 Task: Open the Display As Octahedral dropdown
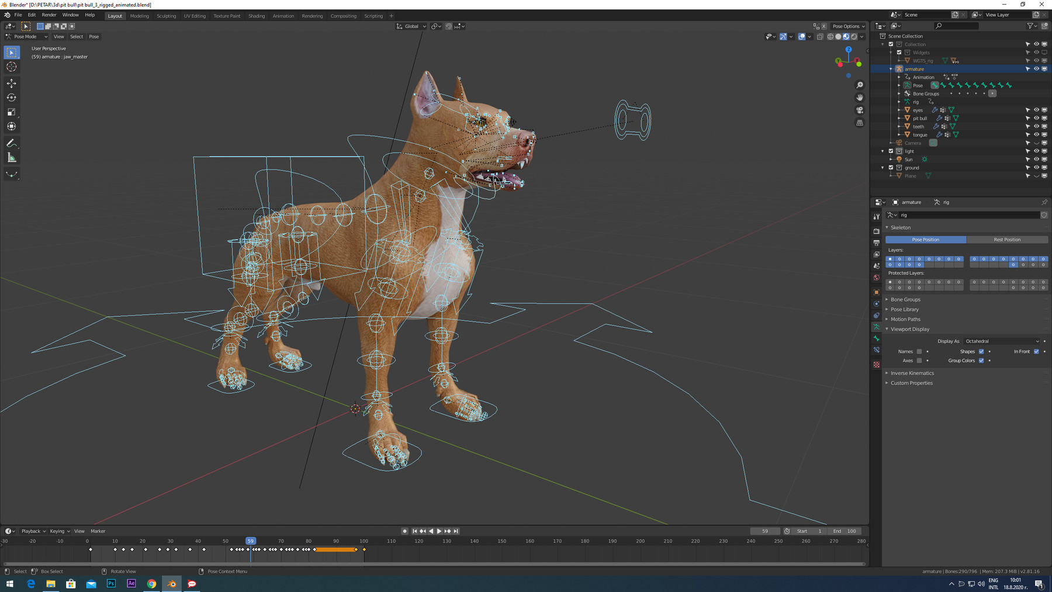[x=1002, y=341]
